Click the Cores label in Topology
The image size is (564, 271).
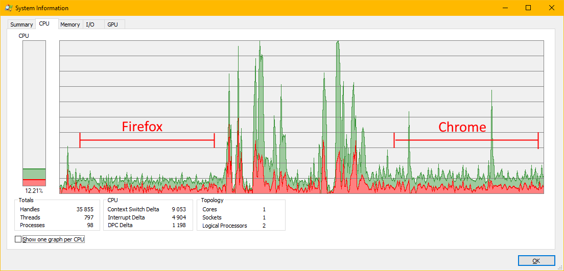point(209,209)
